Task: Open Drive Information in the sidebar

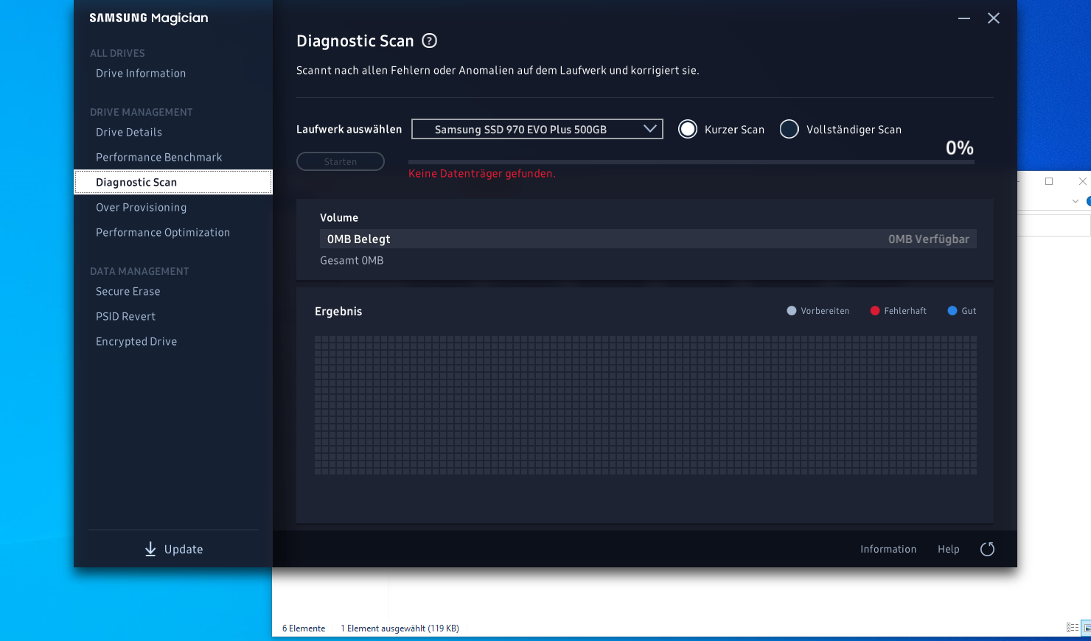Action: [141, 74]
